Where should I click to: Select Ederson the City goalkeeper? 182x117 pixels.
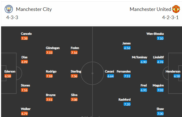click(10, 71)
